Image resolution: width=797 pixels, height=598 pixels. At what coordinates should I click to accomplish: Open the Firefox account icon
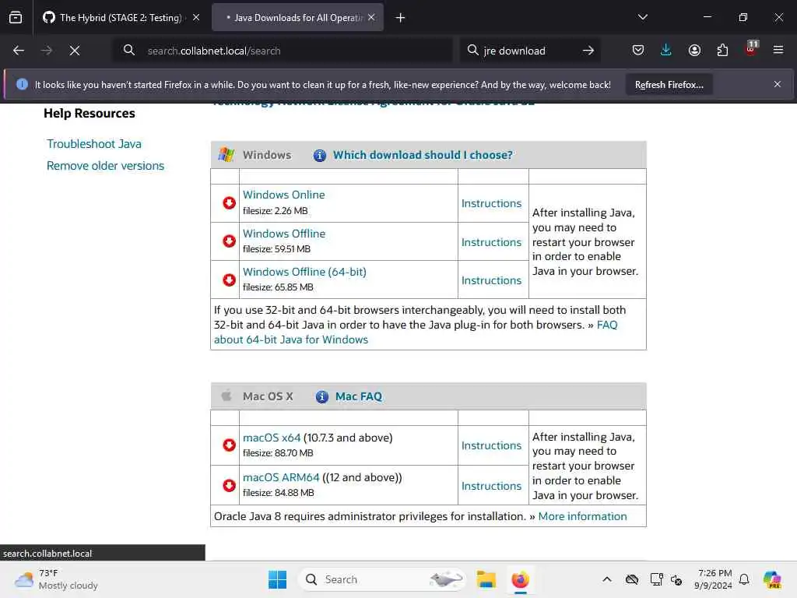[694, 50]
